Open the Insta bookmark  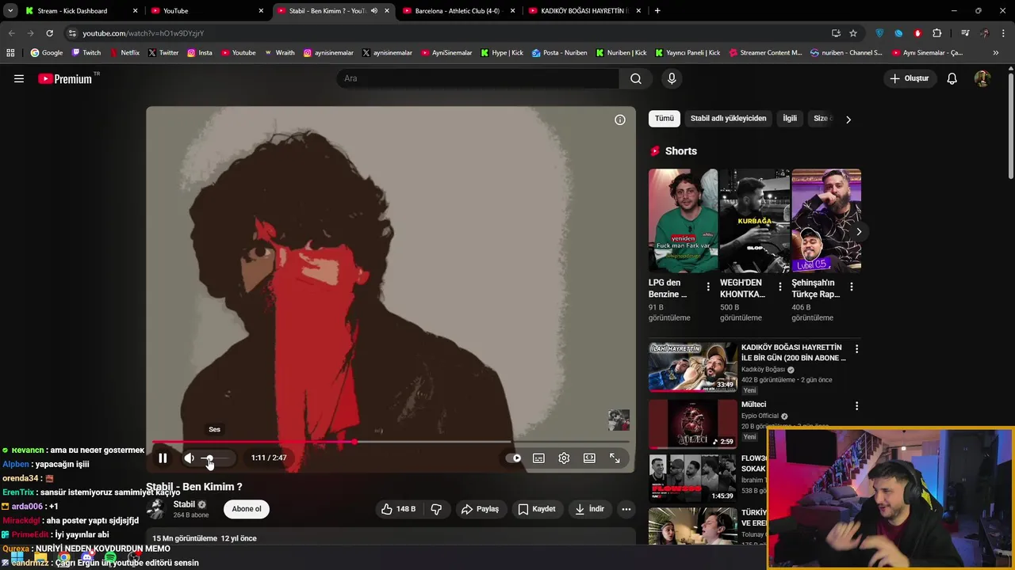coord(200,53)
